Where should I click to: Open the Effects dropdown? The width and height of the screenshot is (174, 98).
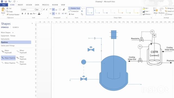tap(147, 14)
